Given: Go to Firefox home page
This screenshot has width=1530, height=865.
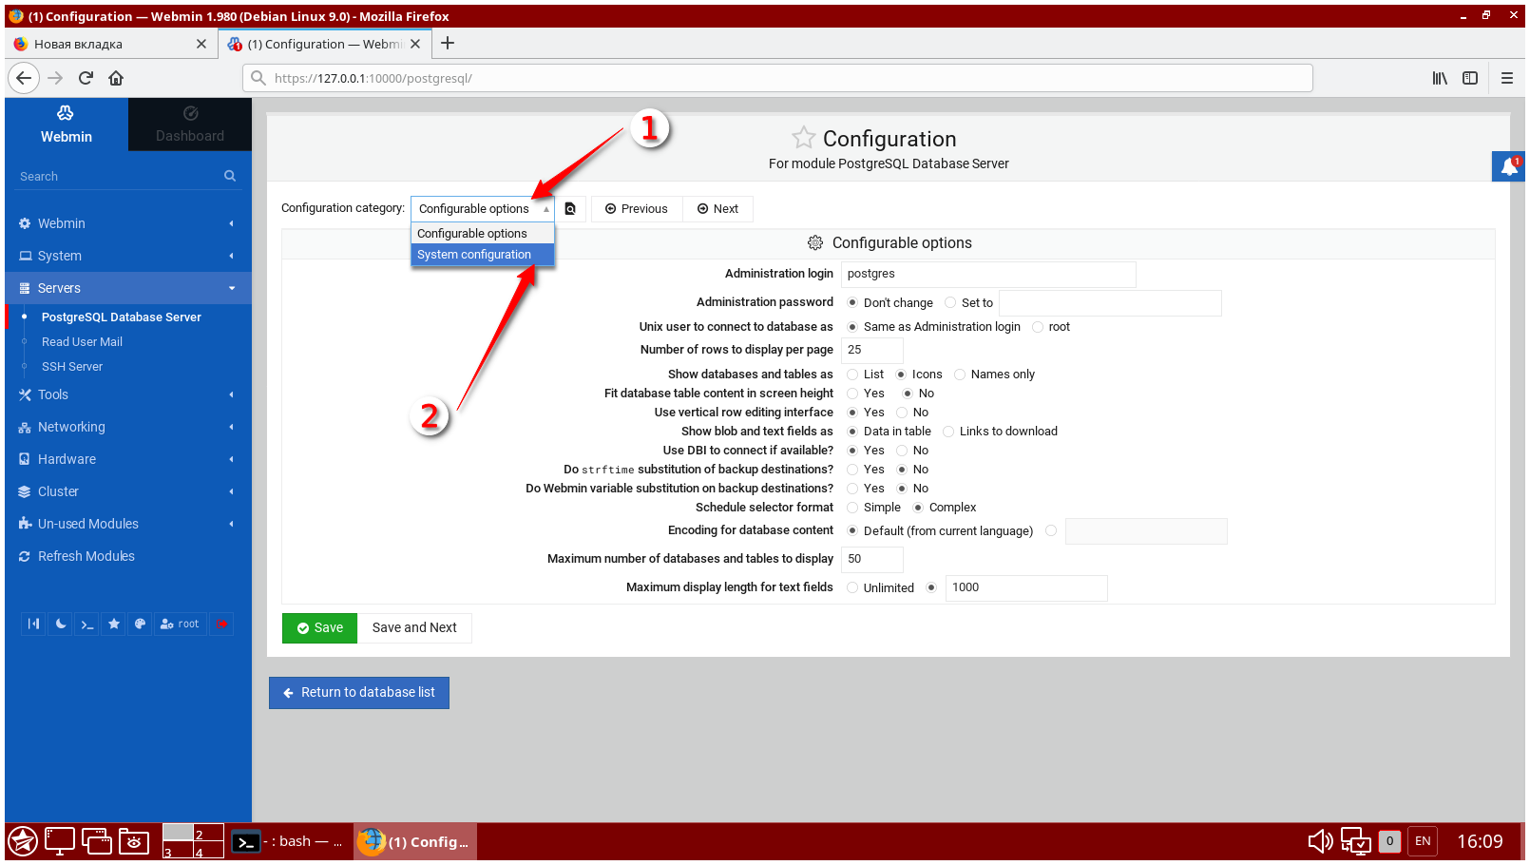Looking at the screenshot, I should [x=116, y=78].
